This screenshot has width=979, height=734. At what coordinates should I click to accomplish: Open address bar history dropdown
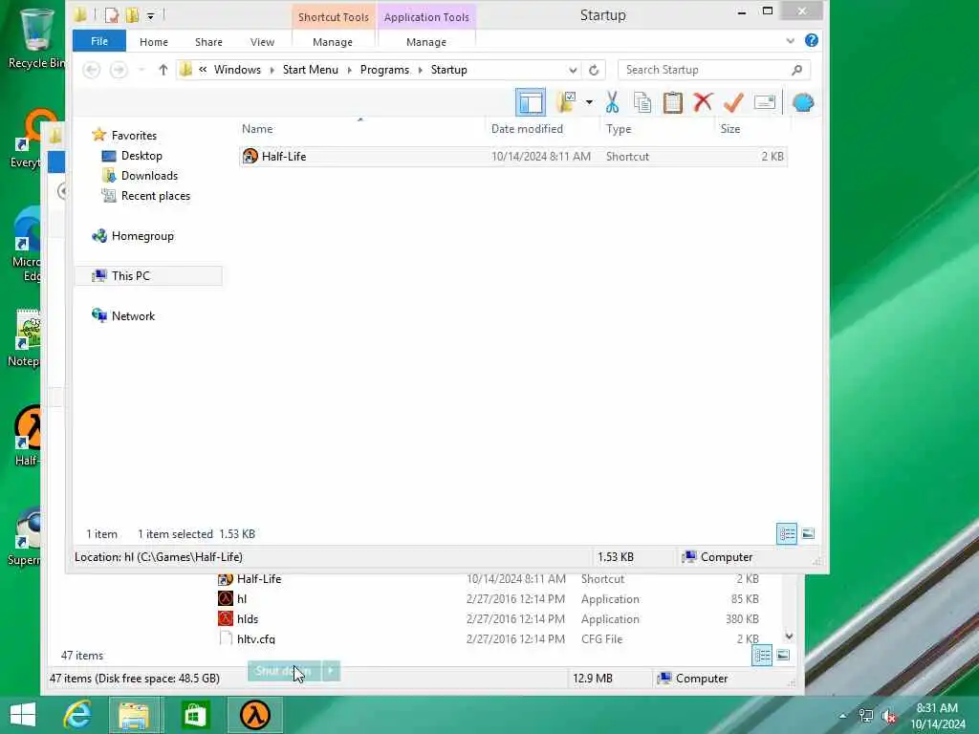[x=572, y=70]
